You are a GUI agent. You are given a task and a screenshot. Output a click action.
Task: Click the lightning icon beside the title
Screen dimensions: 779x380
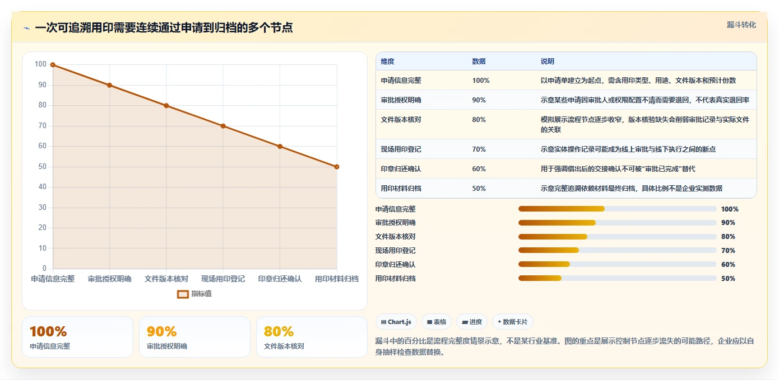(26, 28)
